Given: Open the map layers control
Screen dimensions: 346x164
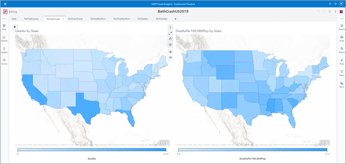Looking at the screenshot, I should [x=170, y=44].
